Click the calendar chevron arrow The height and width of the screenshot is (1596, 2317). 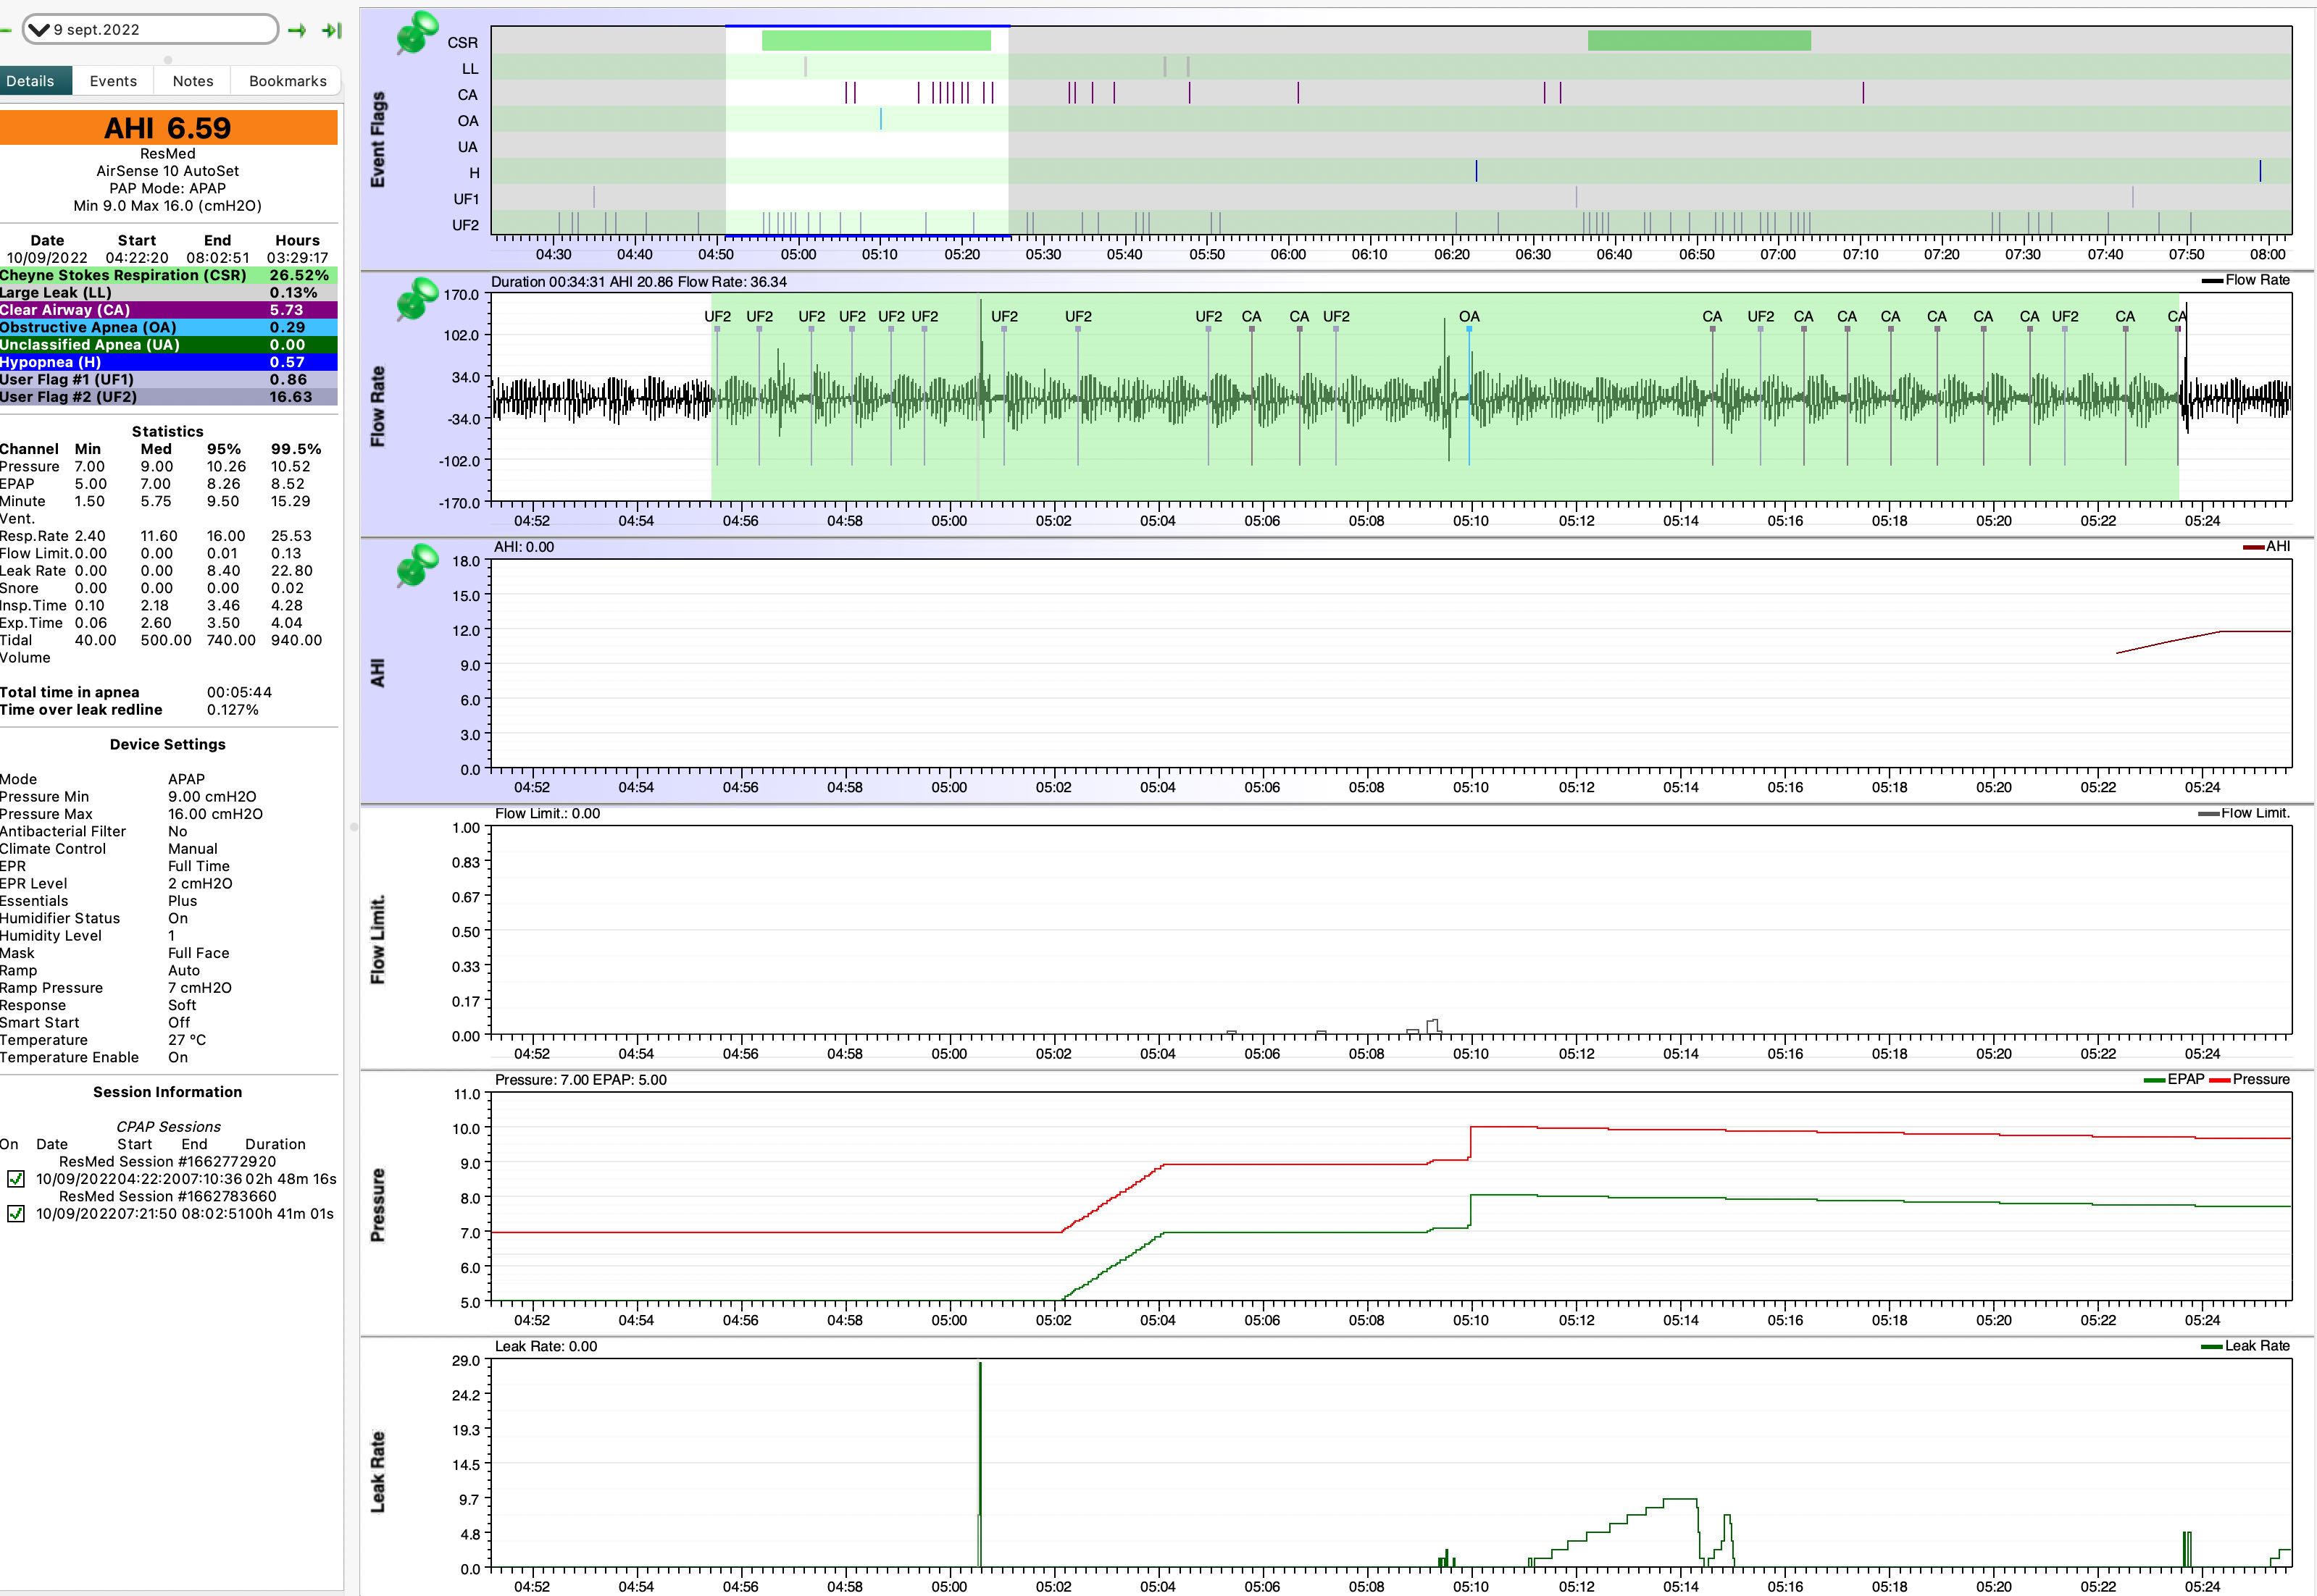coord(39,30)
